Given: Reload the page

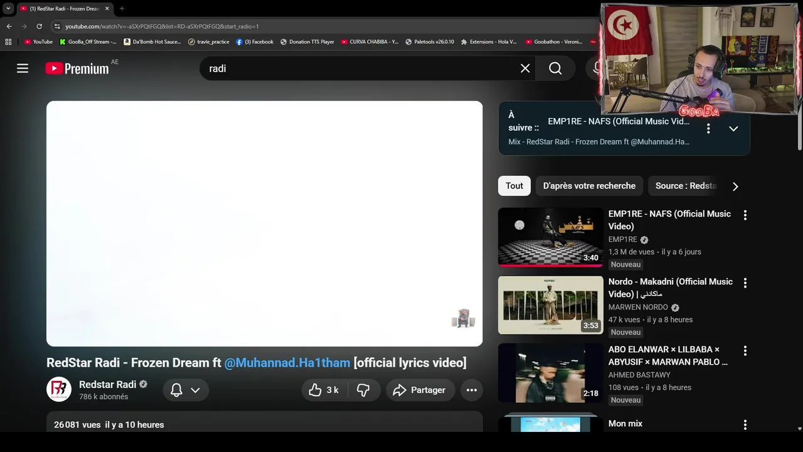Looking at the screenshot, I should coord(39,26).
